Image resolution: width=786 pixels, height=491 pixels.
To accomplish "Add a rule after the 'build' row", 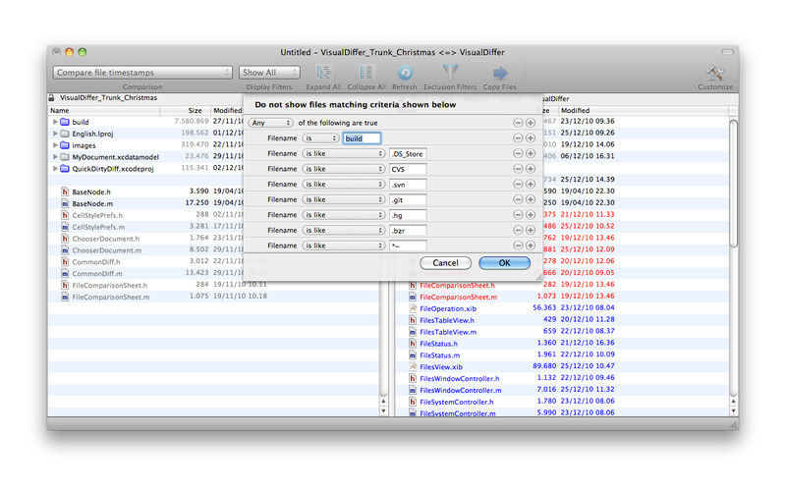I will coord(531,138).
